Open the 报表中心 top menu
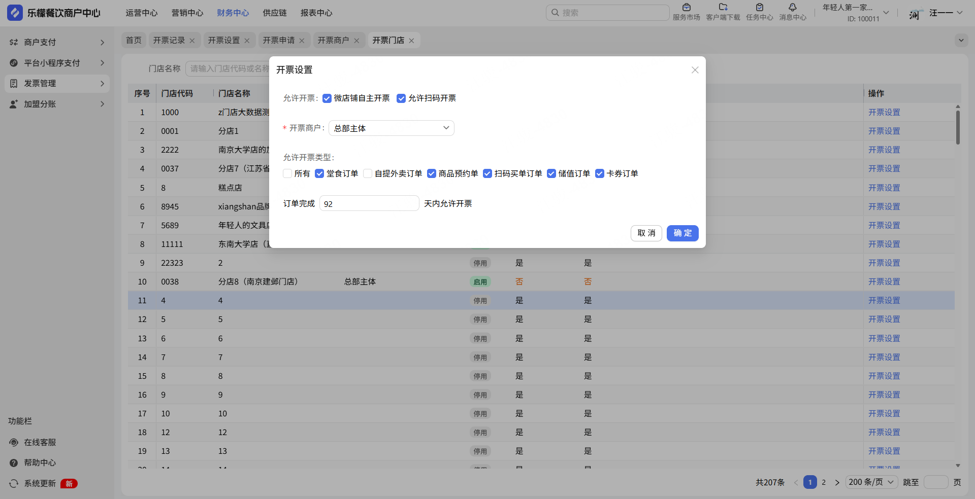Screen dimensions: 975x499 tap(316, 13)
